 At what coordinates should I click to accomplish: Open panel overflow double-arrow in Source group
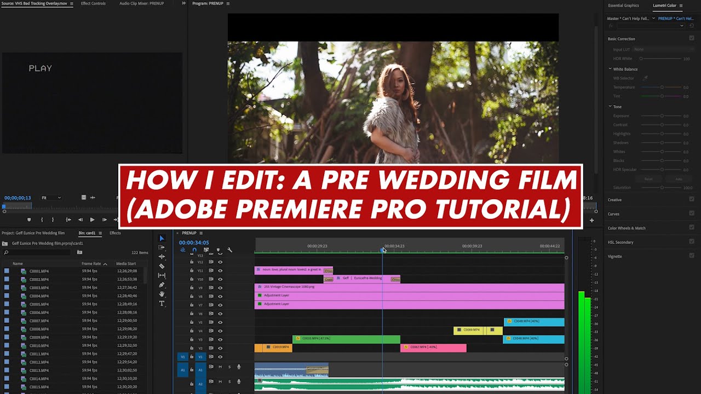coord(183,3)
